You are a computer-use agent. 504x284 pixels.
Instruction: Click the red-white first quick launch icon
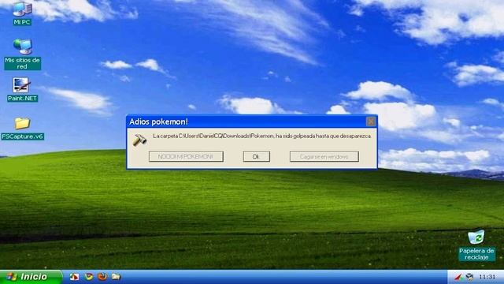click(74, 277)
